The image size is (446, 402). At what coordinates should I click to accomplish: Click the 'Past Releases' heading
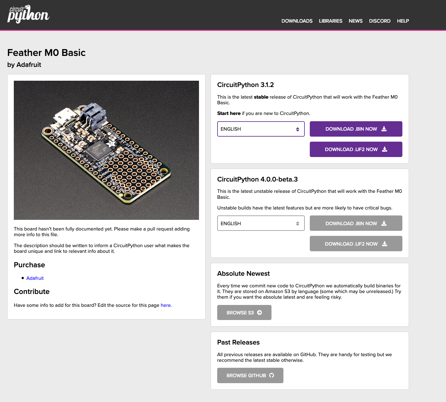pos(239,342)
